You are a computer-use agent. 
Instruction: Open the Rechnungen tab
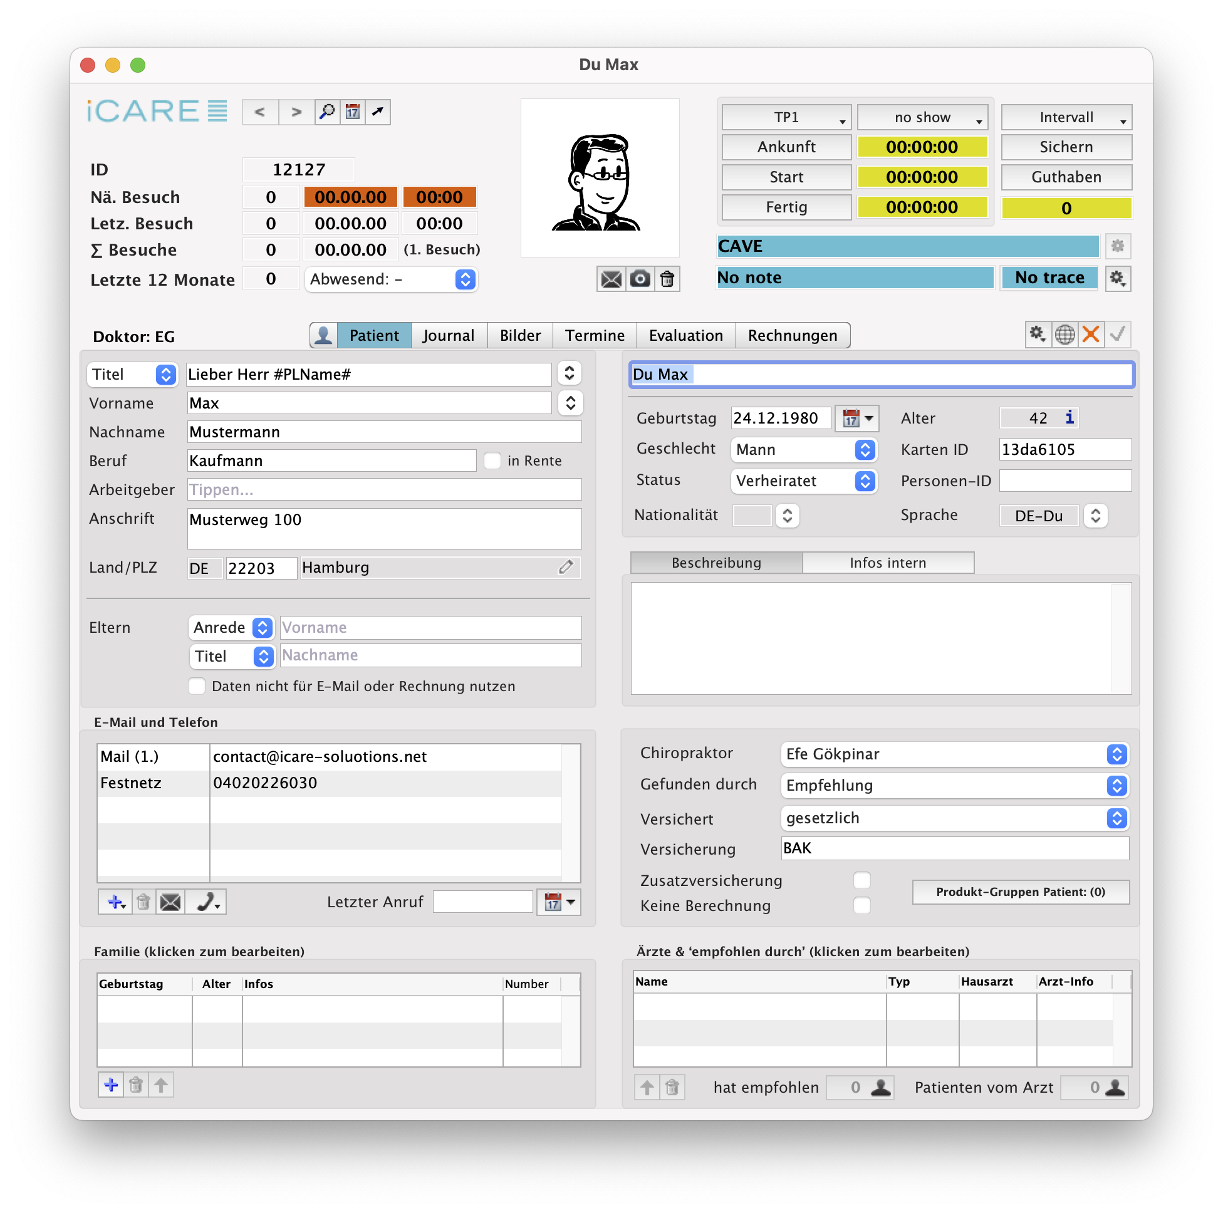pyautogui.click(x=792, y=336)
